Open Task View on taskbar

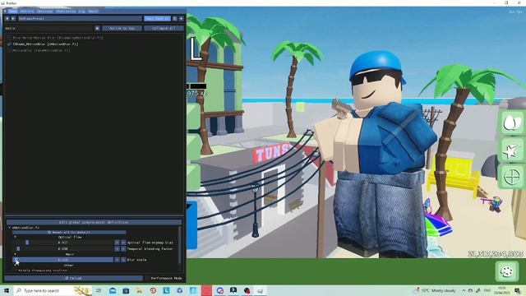[x=99, y=290]
